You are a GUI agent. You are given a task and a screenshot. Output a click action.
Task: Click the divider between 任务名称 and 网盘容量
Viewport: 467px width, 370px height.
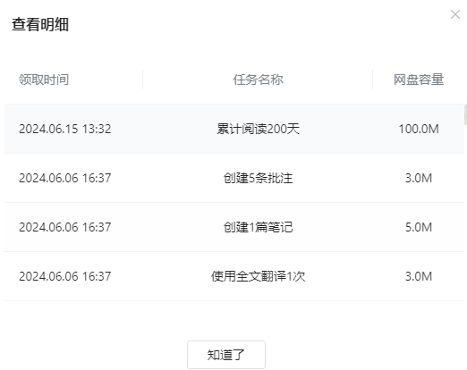coord(372,80)
